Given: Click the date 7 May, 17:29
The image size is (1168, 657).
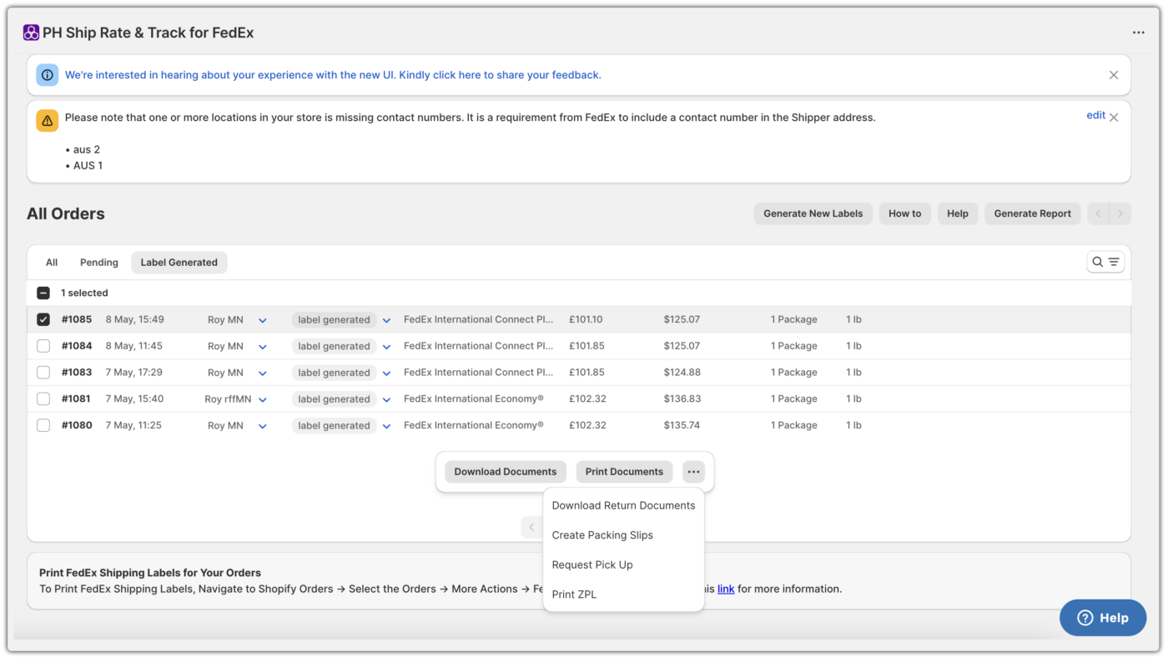Looking at the screenshot, I should [x=134, y=373].
